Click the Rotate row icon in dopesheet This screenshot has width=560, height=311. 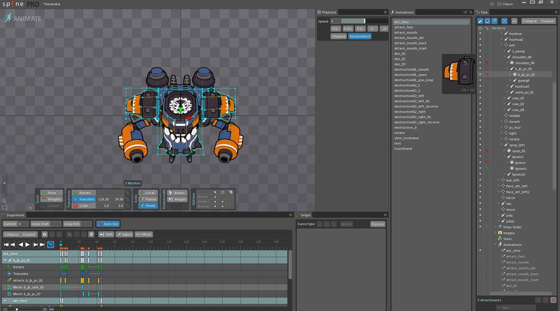[x=9, y=267]
